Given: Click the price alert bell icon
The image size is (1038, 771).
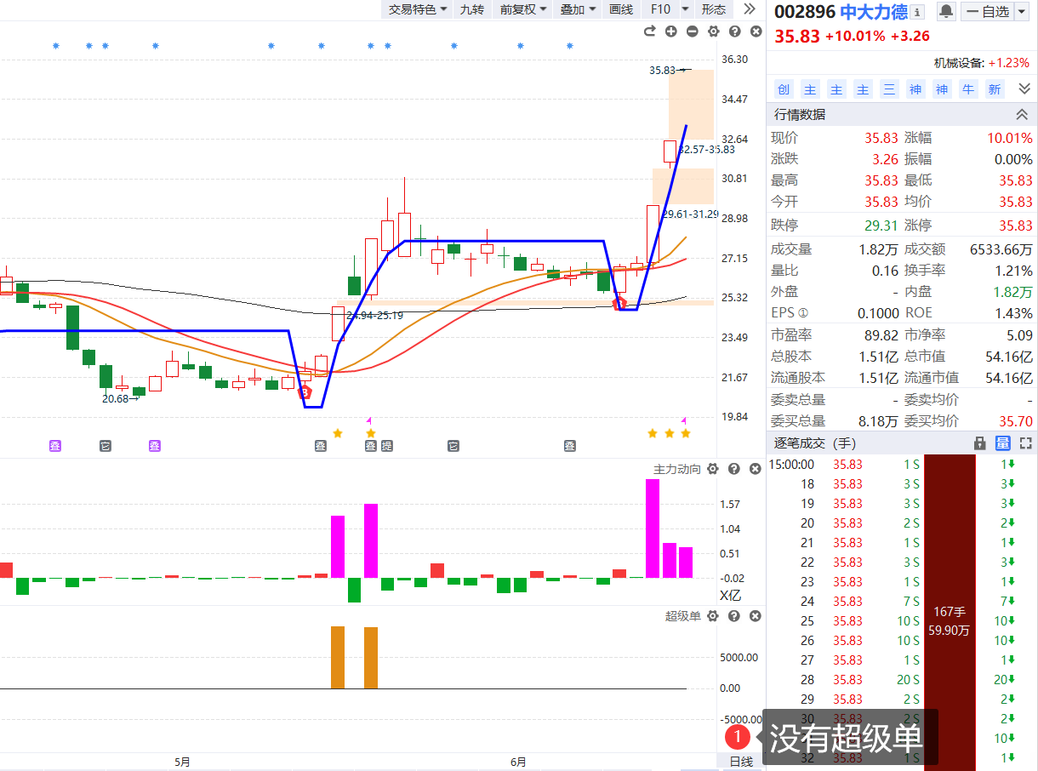Looking at the screenshot, I should pos(945,11).
